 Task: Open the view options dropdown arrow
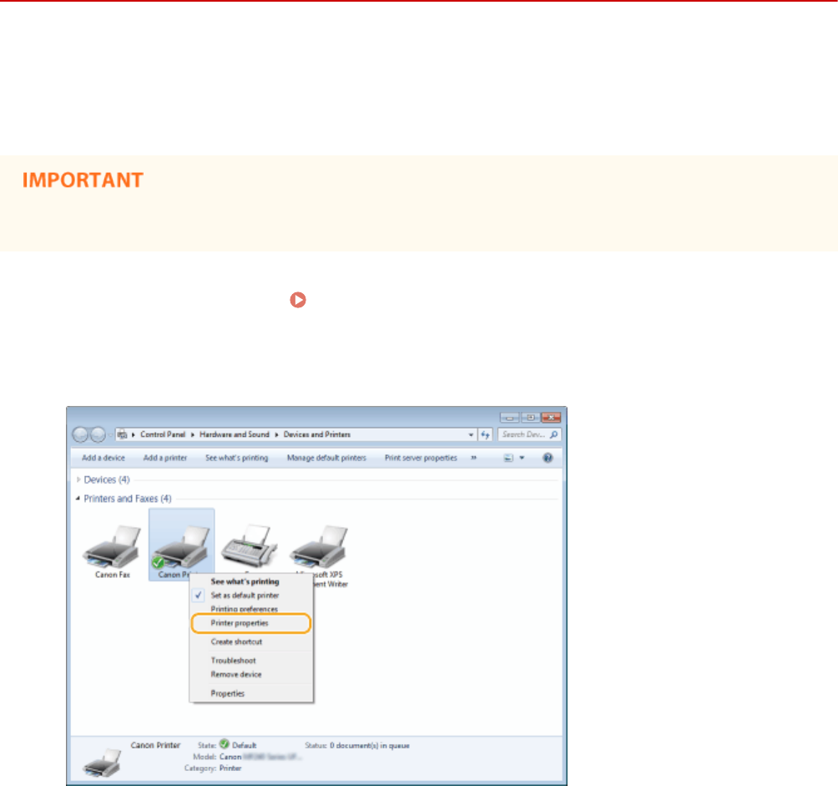tap(522, 458)
